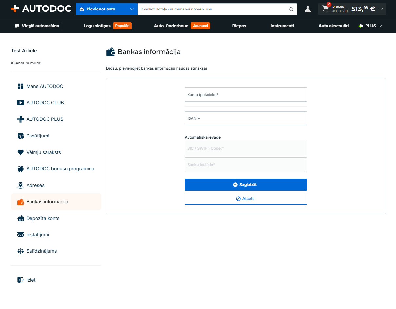Click the cancel circle icon on Atcelt
Image resolution: width=396 pixels, height=309 pixels.
pos(238,199)
